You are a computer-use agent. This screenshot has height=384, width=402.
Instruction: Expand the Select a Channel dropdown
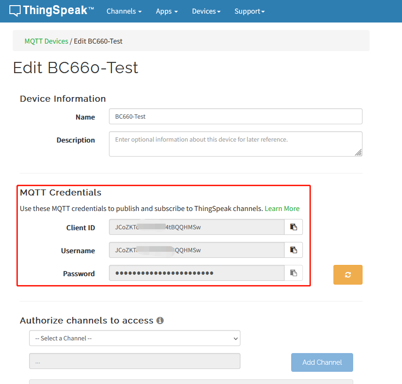135,338
